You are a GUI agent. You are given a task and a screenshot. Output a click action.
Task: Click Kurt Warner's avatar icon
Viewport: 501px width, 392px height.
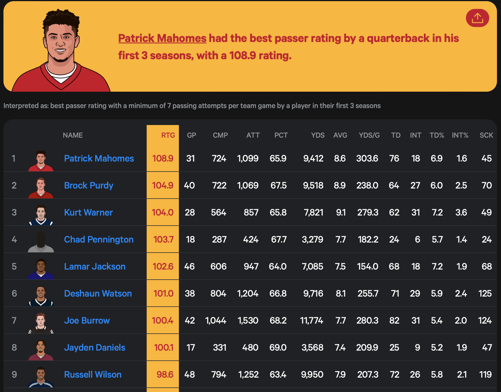[x=41, y=215]
